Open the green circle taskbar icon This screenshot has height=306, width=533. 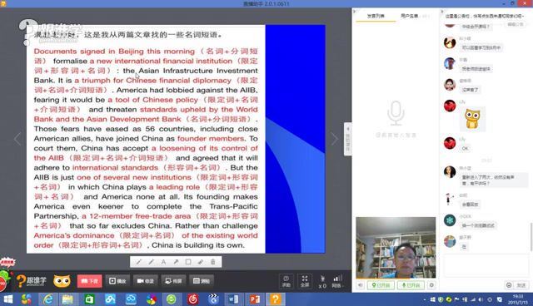[172, 299]
